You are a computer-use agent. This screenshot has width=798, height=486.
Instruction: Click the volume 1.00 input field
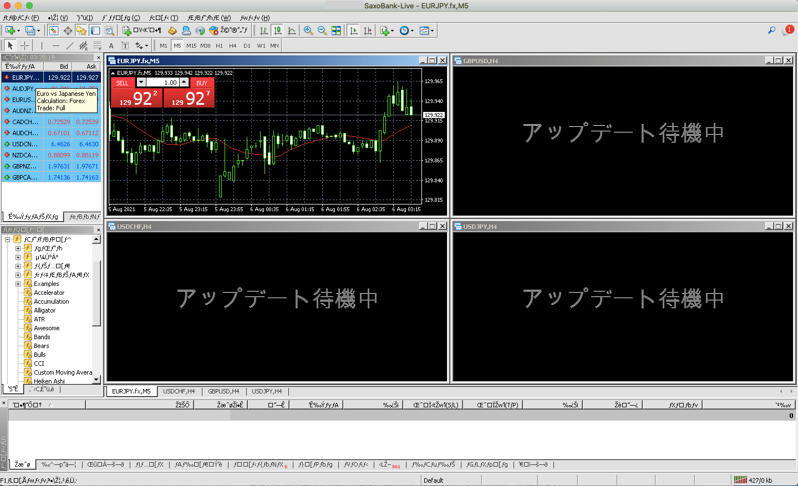click(x=162, y=83)
